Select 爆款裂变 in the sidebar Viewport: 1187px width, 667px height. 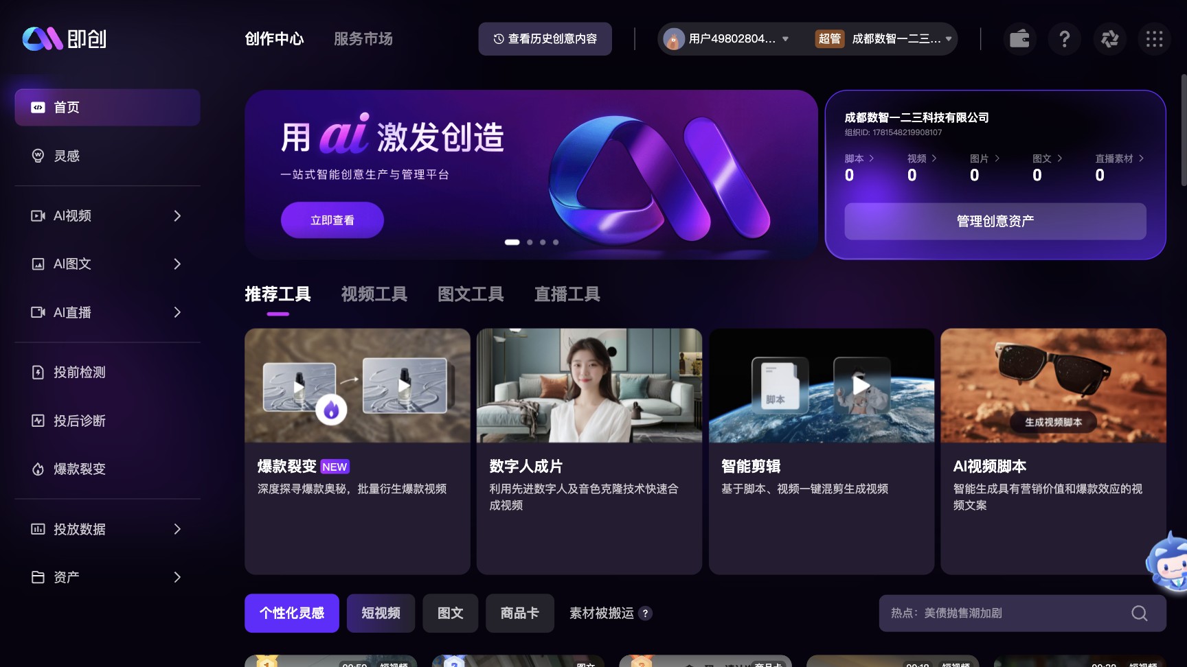pyautogui.click(x=80, y=469)
